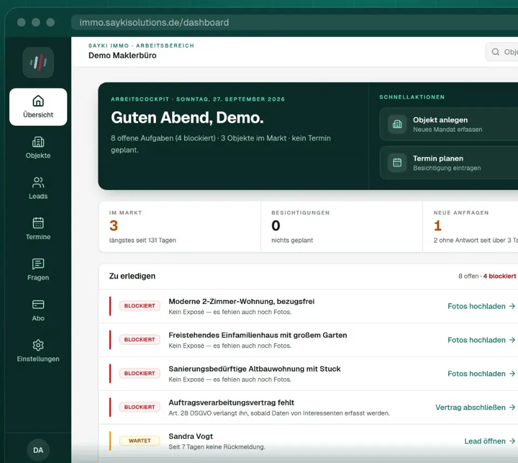Click BLOCKIERT badge on Auftragsverarbeitungsvertrag row
This screenshot has width=518, height=463.
(139, 407)
